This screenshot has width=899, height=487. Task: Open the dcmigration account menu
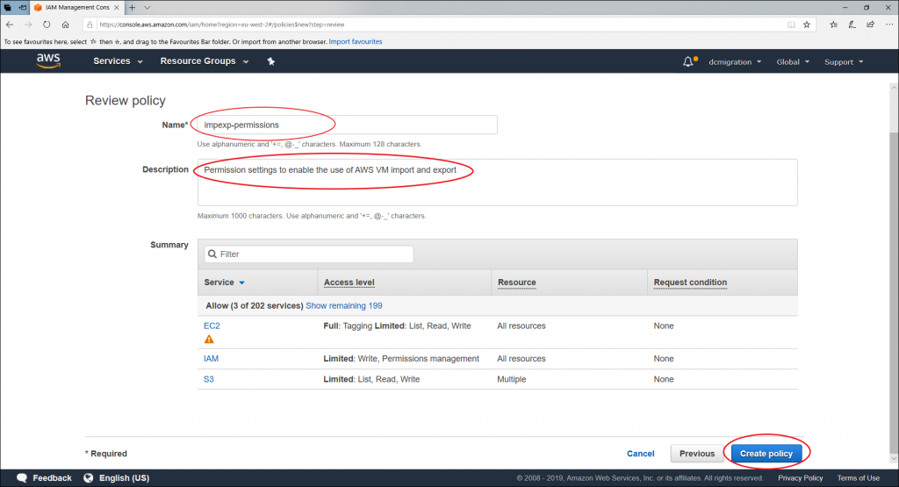(x=735, y=61)
